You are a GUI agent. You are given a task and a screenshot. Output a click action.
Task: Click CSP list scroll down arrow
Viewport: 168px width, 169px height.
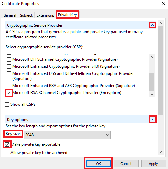click(152, 94)
